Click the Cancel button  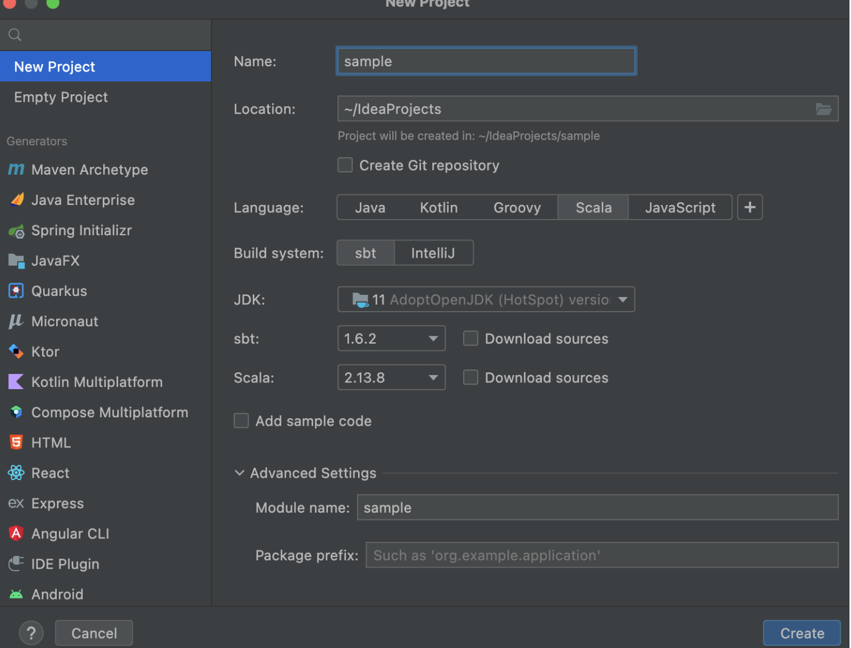[94, 633]
